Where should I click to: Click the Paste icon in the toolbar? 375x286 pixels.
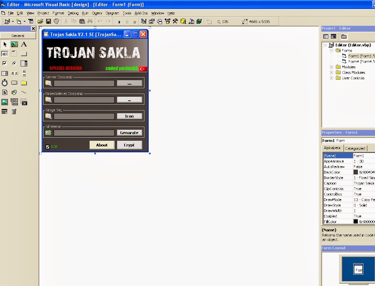coord(82,22)
